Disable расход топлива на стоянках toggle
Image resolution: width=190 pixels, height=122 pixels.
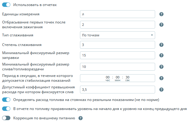click(x=6, y=100)
